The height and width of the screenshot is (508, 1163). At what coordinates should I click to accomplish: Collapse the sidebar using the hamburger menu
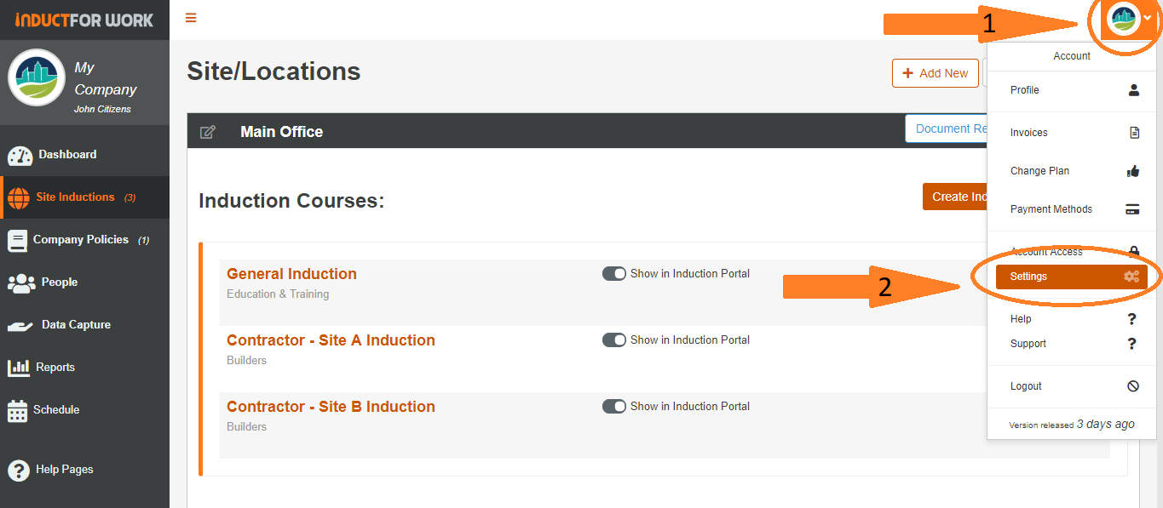191,17
